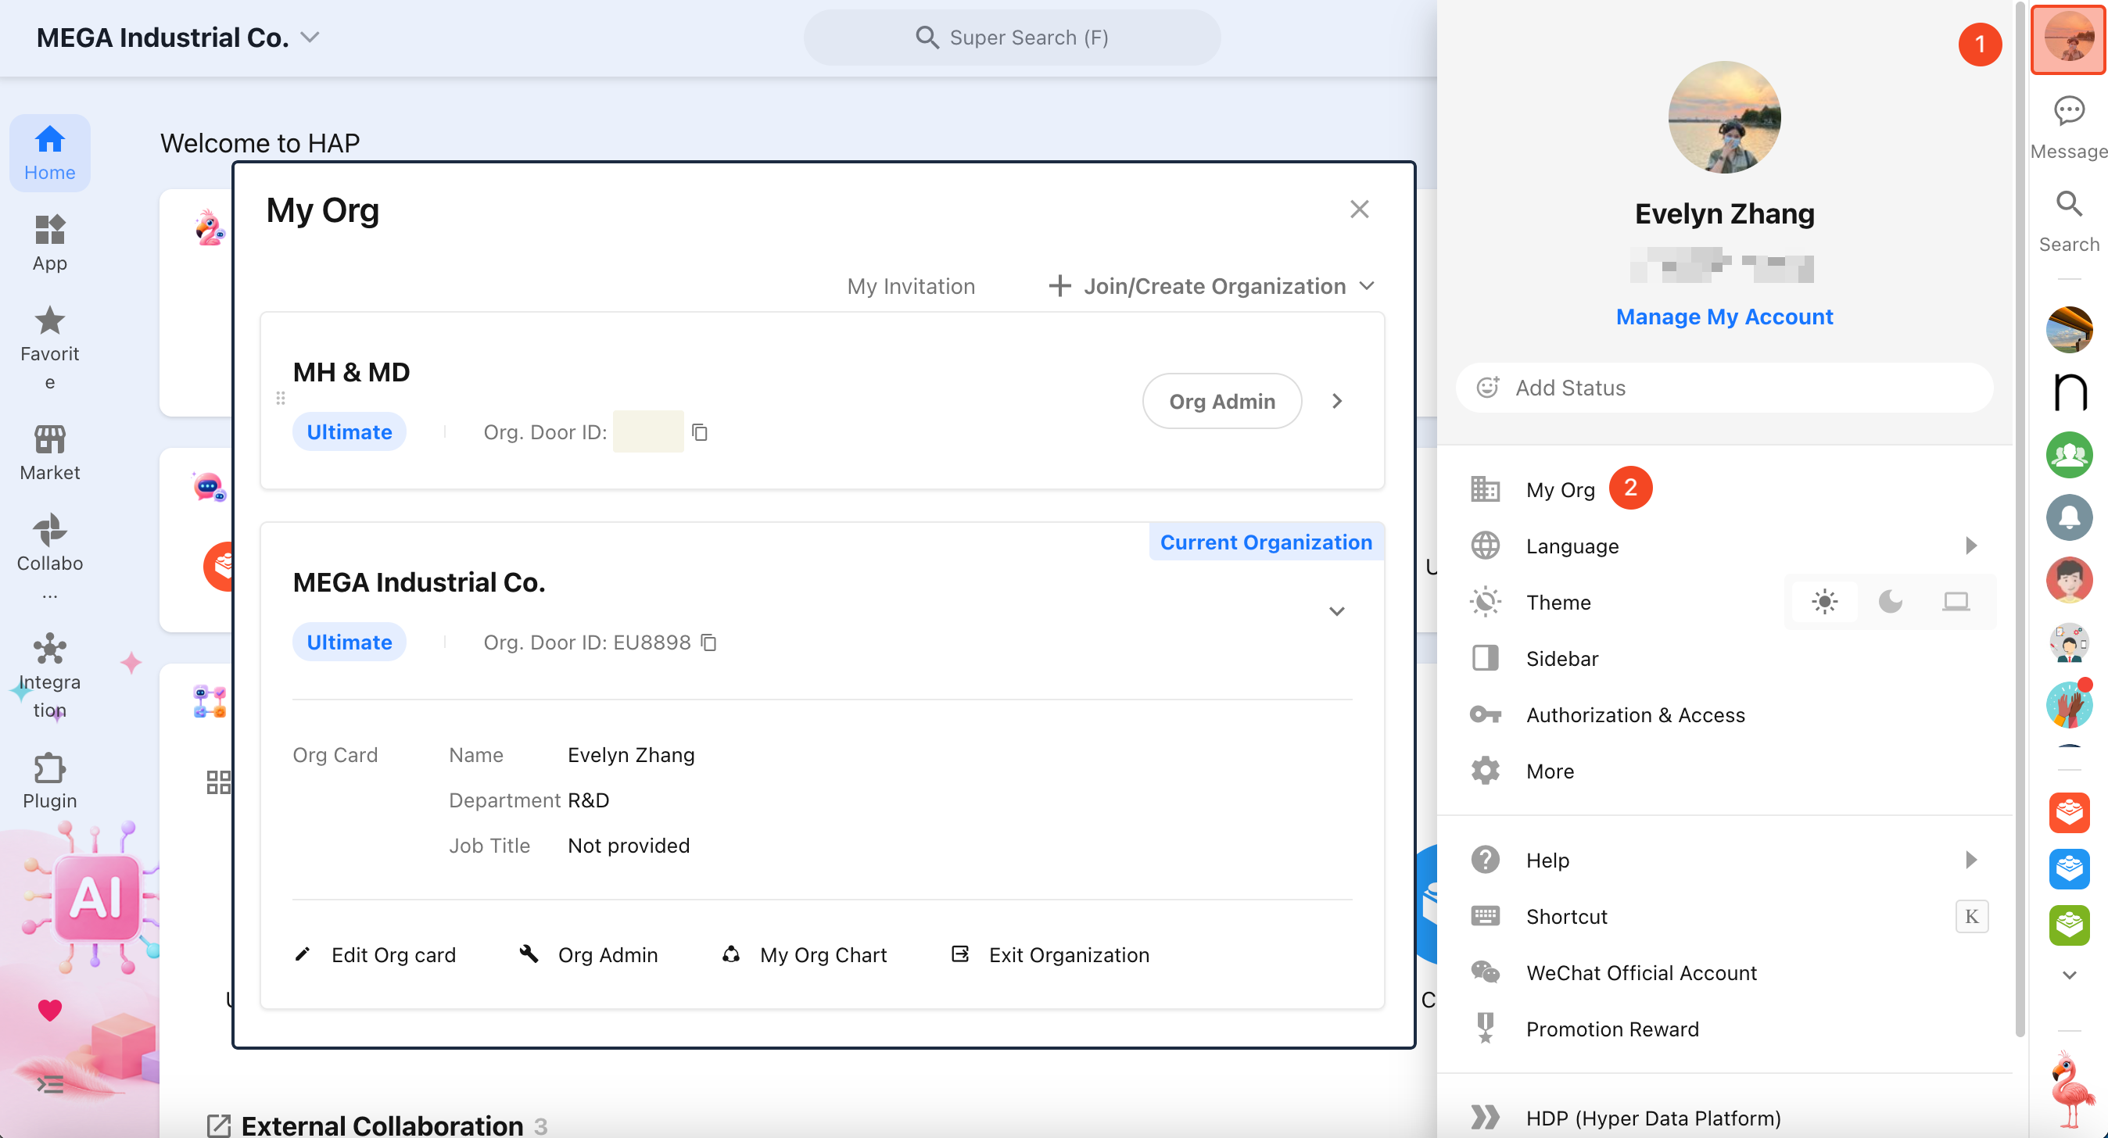
Task: Open Join/Create Organization dropdown
Action: click(x=1211, y=286)
